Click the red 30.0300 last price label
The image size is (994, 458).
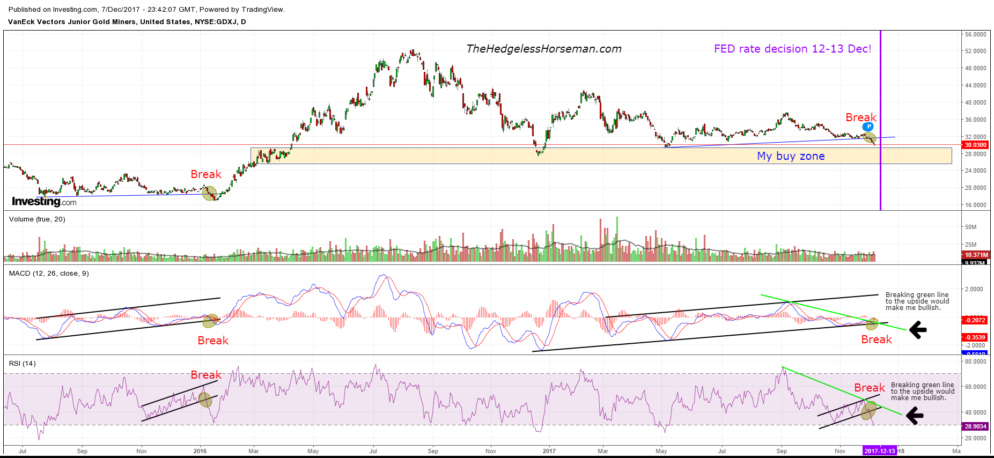[975, 145]
